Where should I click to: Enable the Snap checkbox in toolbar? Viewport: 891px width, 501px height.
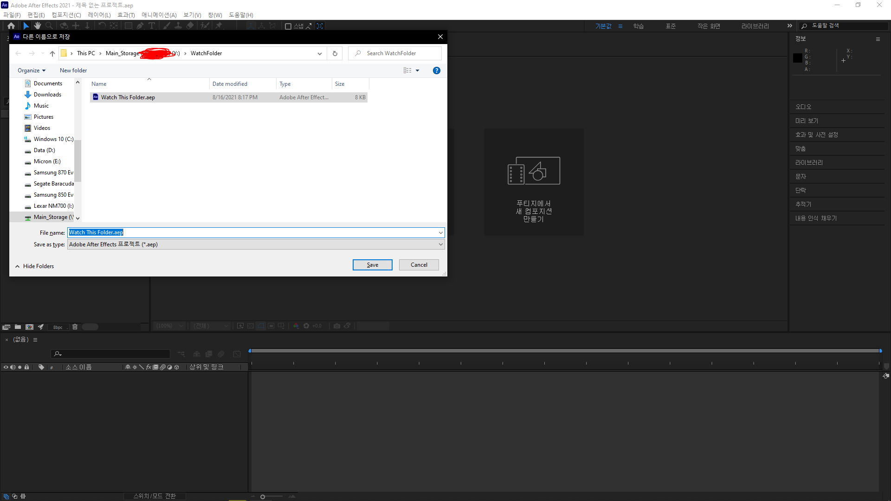tap(288, 26)
